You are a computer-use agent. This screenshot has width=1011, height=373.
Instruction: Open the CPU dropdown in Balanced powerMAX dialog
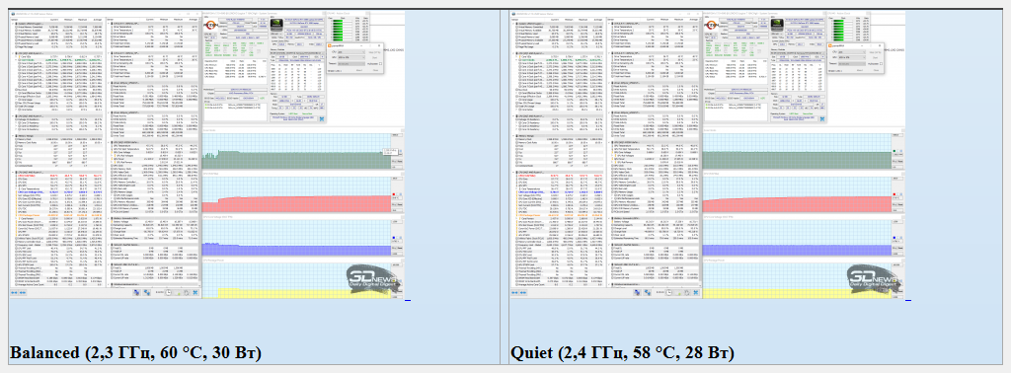(x=350, y=51)
